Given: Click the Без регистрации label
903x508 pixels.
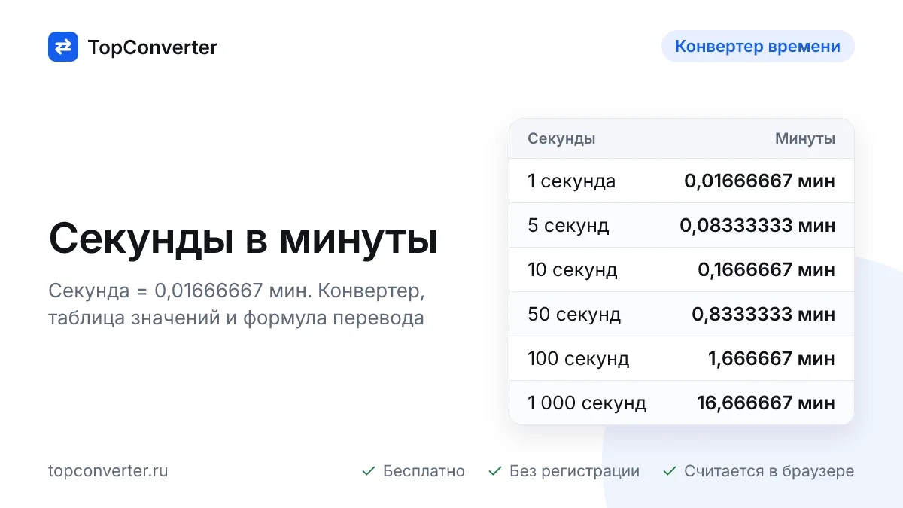Looking at the screenshot, I should [574, 471].
